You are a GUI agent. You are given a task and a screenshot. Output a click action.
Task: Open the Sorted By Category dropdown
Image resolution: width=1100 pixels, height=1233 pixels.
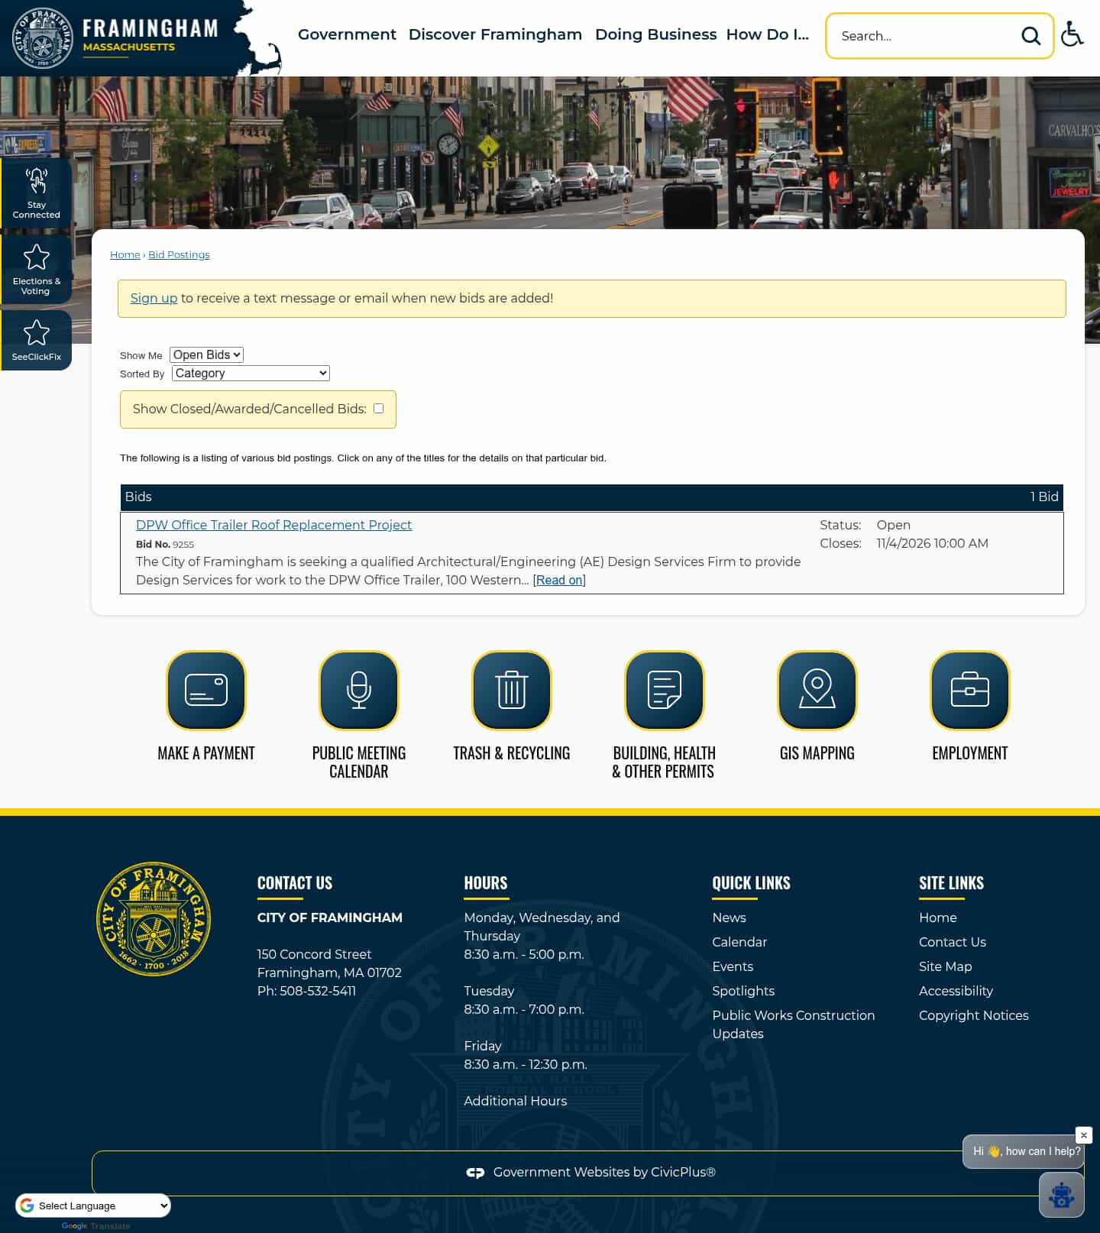[x=251, y=373]
